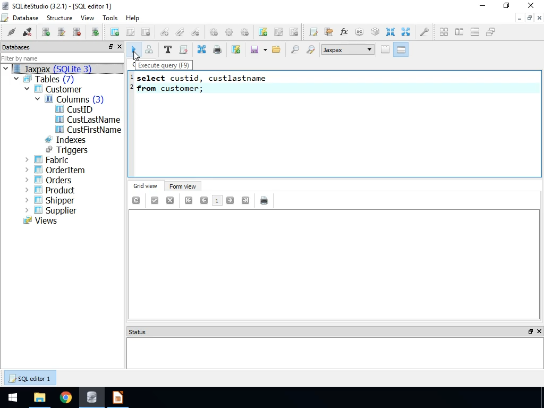The image size is (544, 408).
Task: Click the Format SQL 'T' icon
Action: (x=167, y=49)
